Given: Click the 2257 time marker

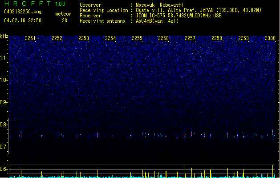Looking at the screenshot, I should 190,38.
